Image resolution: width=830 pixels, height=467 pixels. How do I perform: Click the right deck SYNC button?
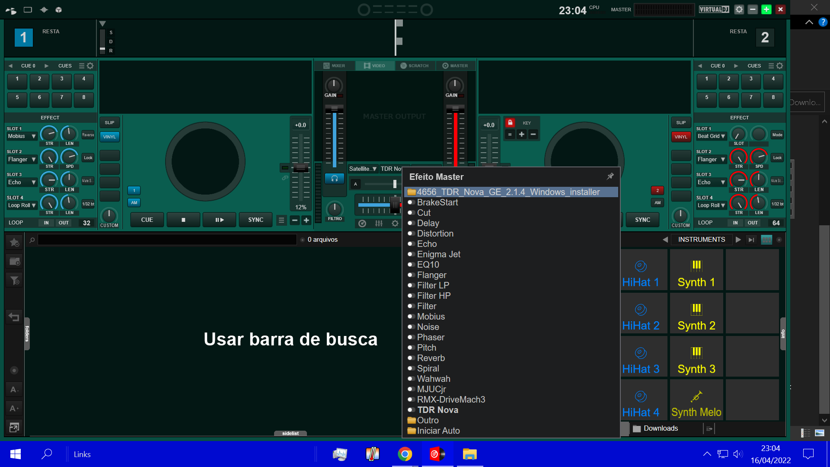tap(642, 220)
